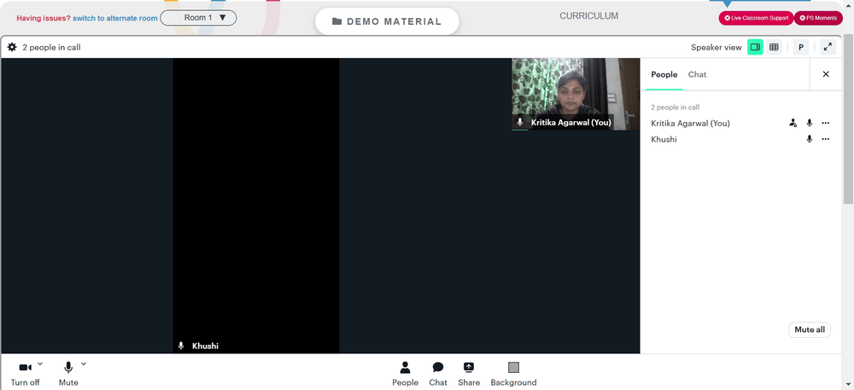Open the Room 1 dropdown
Screen dimensions: 854x390
click(x=198, y=18)
